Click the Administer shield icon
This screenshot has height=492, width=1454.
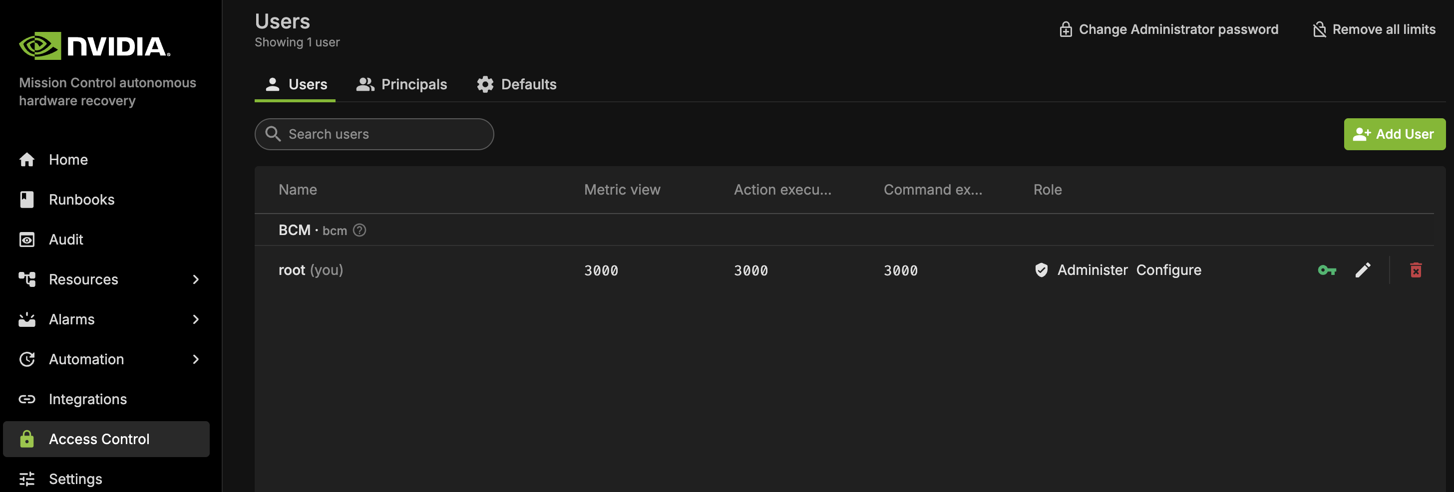pyautogui.click(x=1042, y=270)
